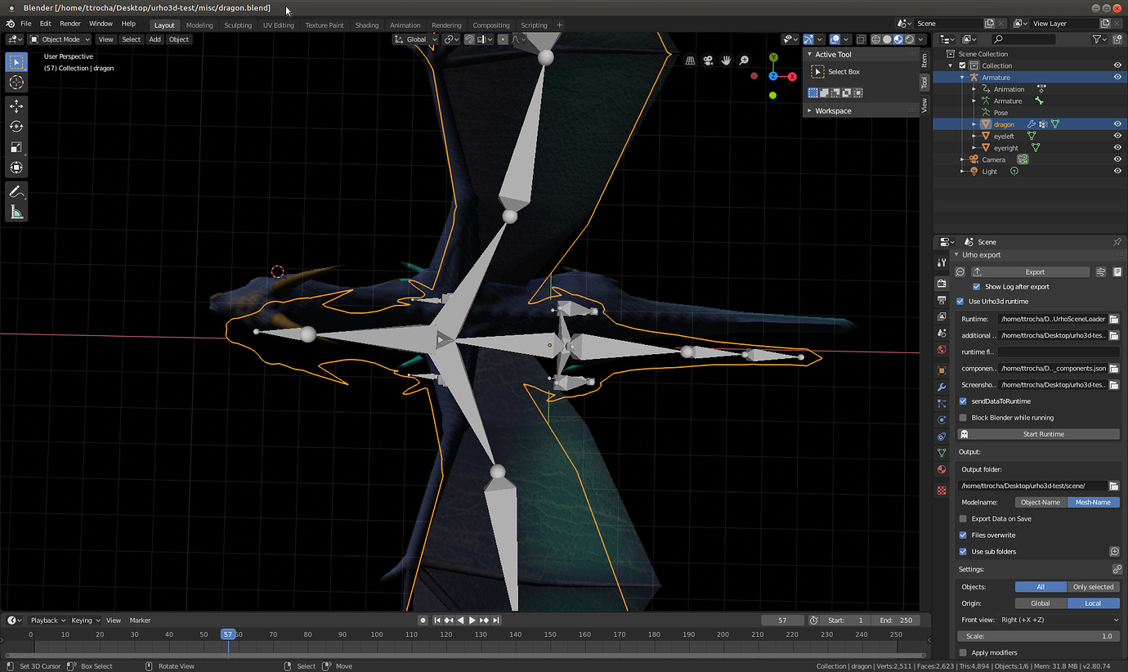Choose the Rotate tool in toolbar
The height and width of the screenshot is (672, 1128).
16,127
